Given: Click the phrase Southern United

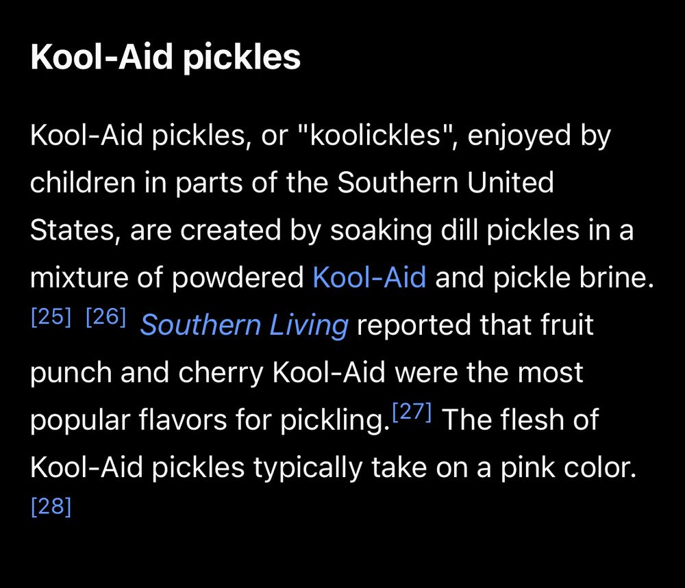Looking at the screenshot, I should point(446,183).
